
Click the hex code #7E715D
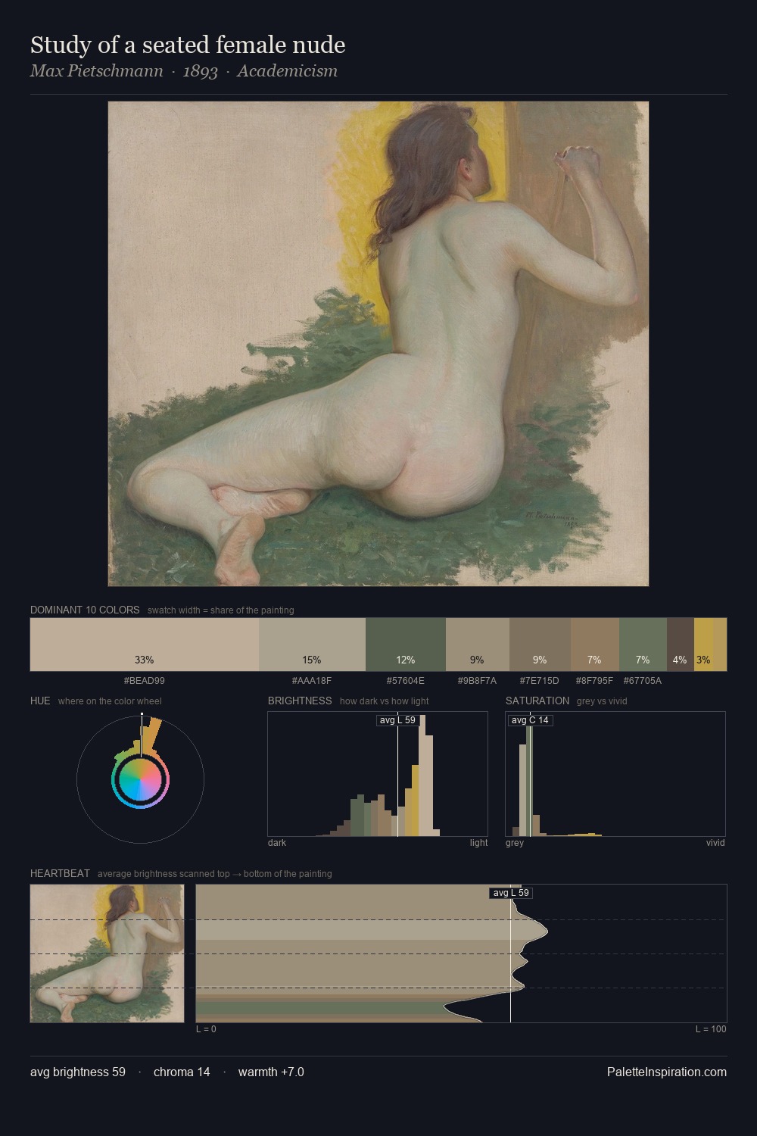click(540, 681)
